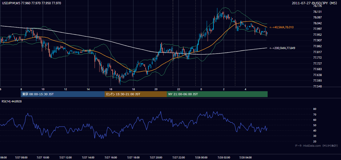Click the 7/28 02:00 date label

224,158
